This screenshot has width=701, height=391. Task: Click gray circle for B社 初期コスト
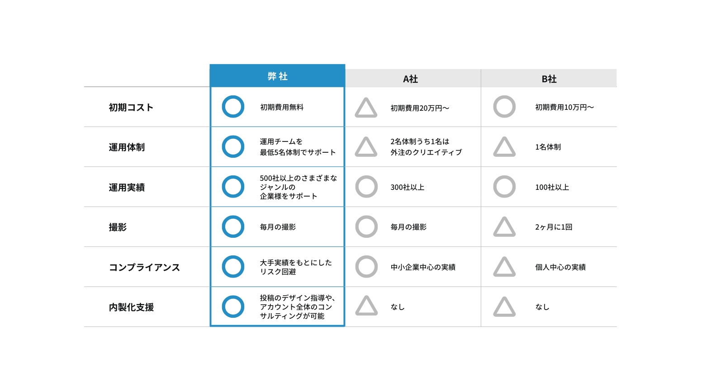504,107
